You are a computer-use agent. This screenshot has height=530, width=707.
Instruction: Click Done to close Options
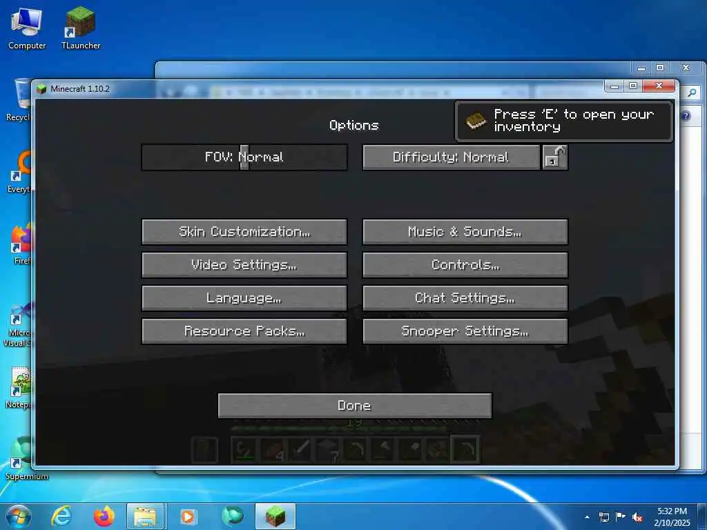(355, 406)
